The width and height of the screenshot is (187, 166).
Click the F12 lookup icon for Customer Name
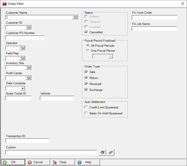(75, 18)
